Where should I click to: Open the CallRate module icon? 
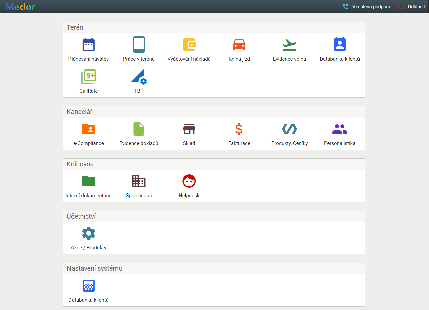(x=89, y=77)
